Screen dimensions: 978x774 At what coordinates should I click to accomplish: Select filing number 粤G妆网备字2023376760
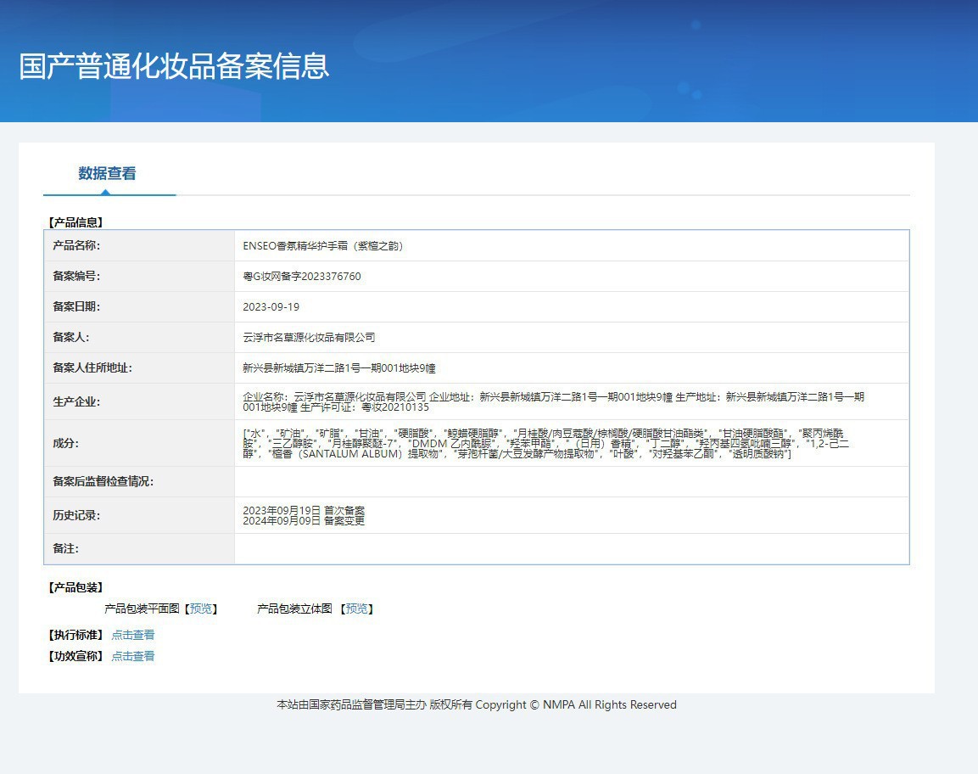pyautogui.click(x=302, y=277)
